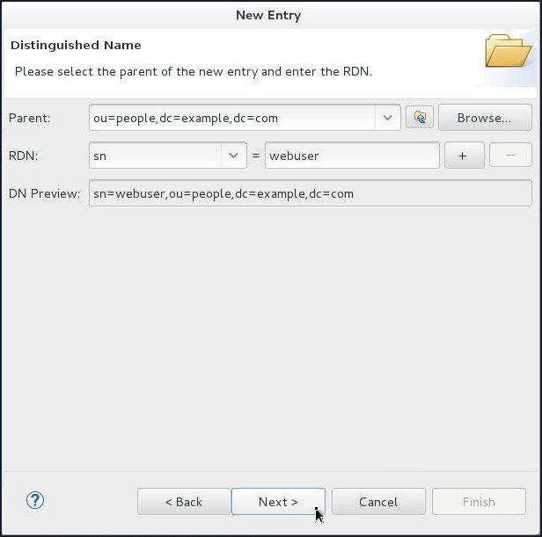Image resolution: width=542 pixels, height=537 pixels.
Task: Click the 'webuser' RDN value field
Action: (351, 156)
